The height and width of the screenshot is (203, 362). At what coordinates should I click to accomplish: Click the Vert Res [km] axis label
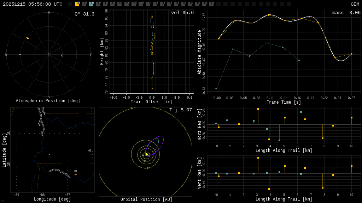[199, 173]
